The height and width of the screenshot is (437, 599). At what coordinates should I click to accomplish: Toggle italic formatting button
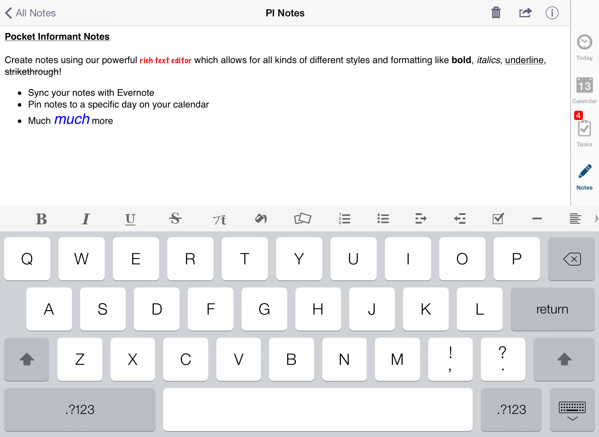[x=86, y=219]
